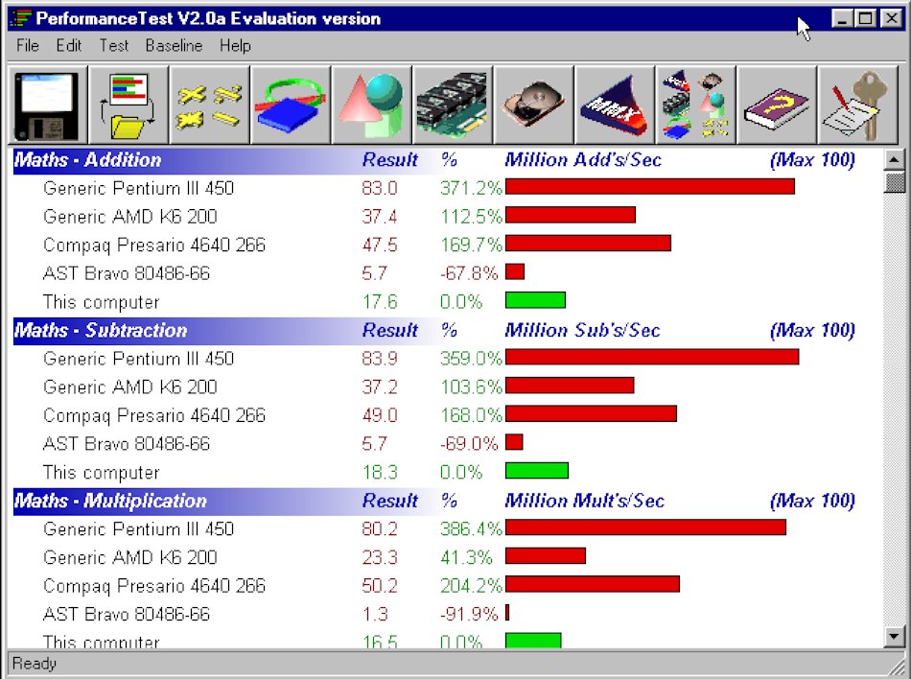Click the 359.0% percentage value
This screenshot has width=911, height=679.
[x=471, y=359]
